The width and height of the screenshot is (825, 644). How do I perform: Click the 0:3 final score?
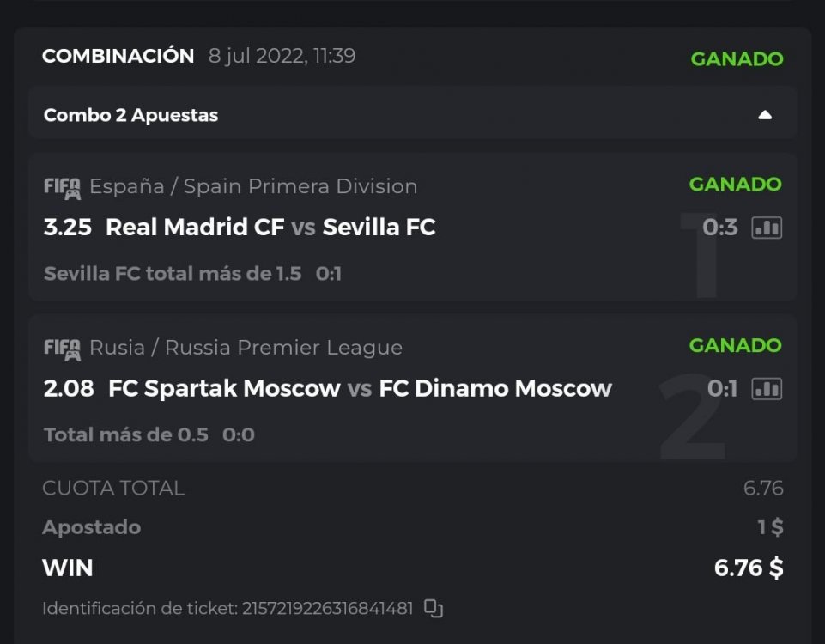[719, 228]
